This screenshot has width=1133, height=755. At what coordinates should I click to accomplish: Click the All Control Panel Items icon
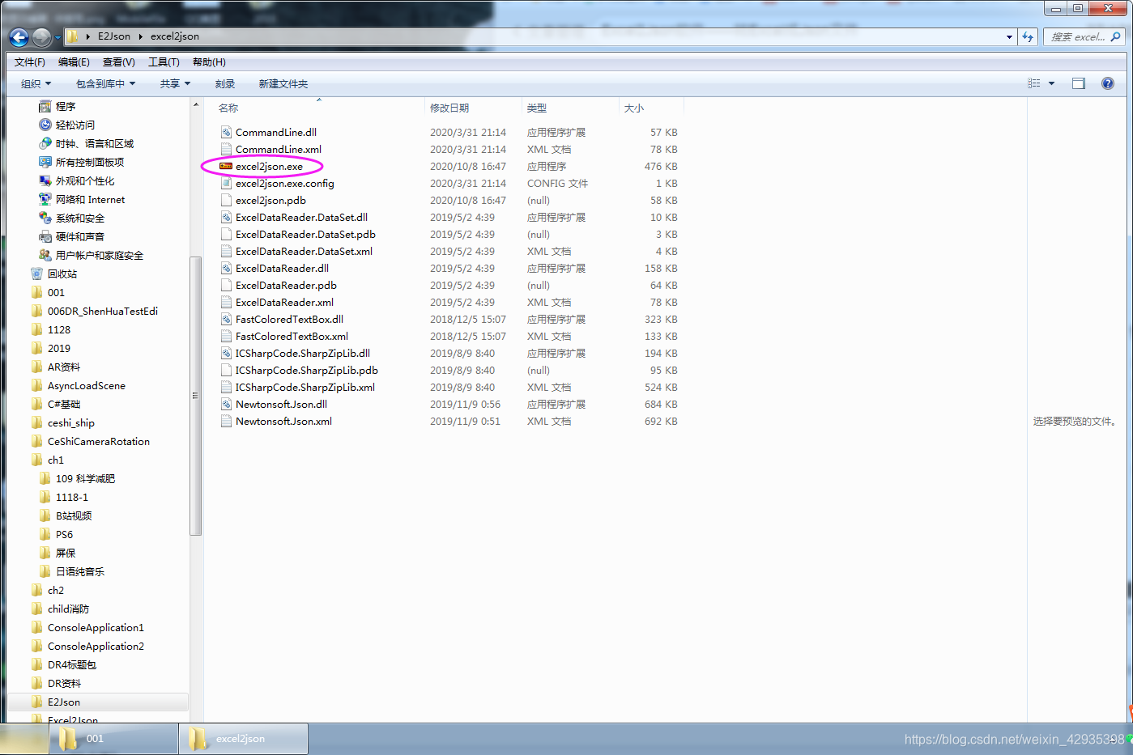45,162
